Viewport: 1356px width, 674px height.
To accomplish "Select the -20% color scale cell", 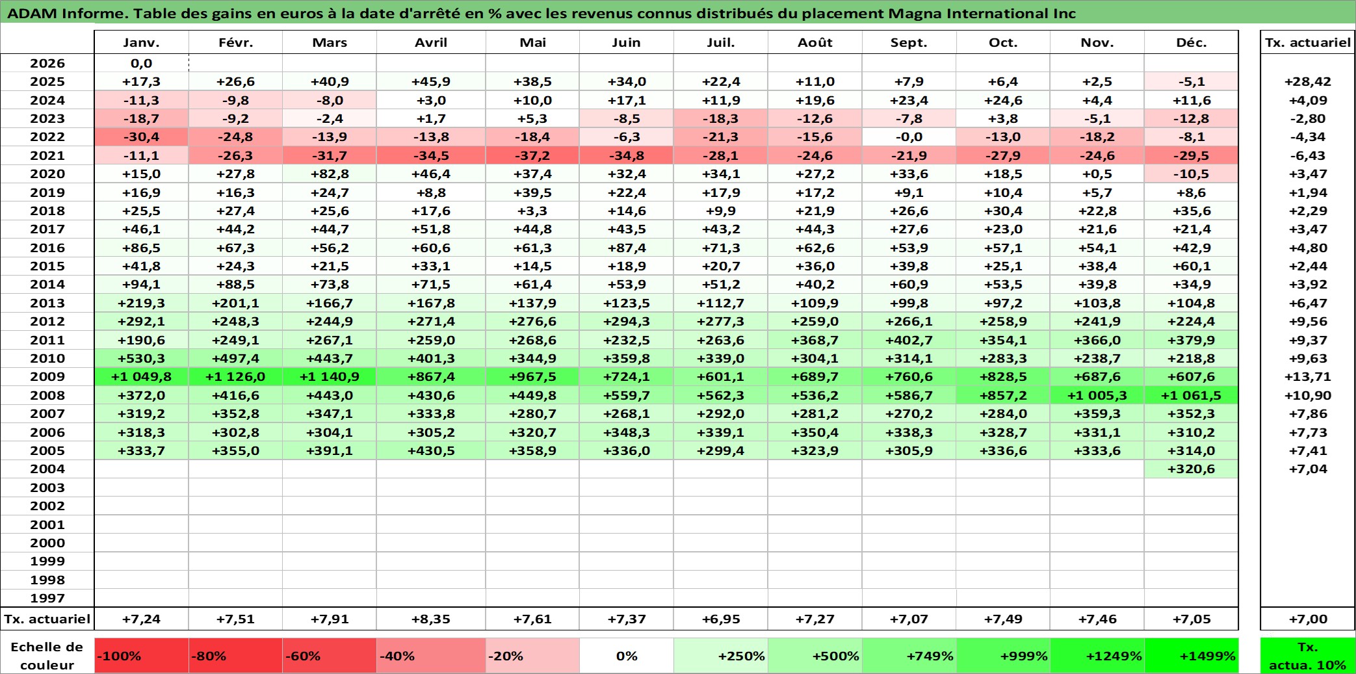I will coord(532,656).
